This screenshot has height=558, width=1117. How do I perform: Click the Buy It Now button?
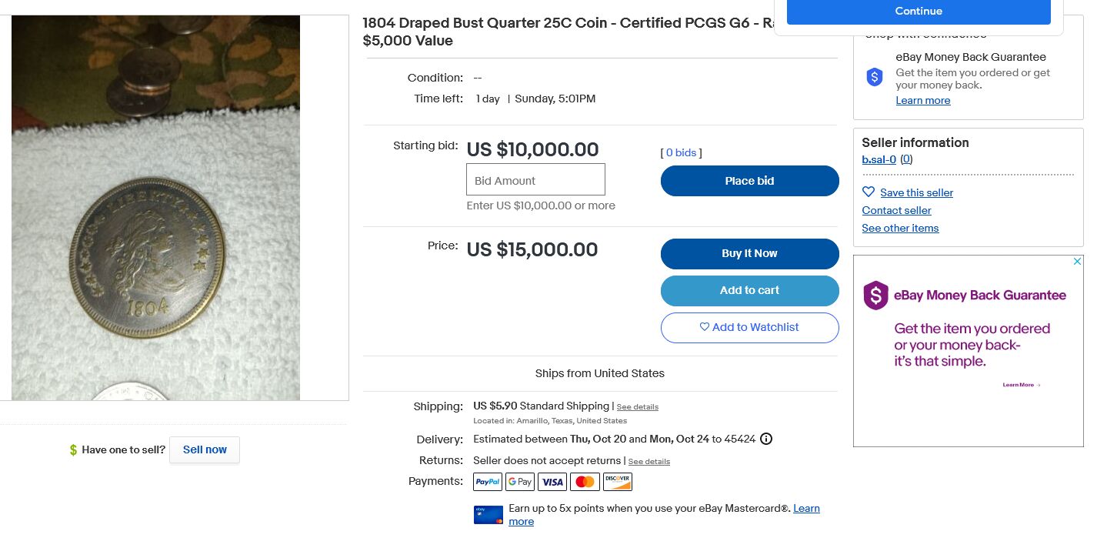point(749,254)
